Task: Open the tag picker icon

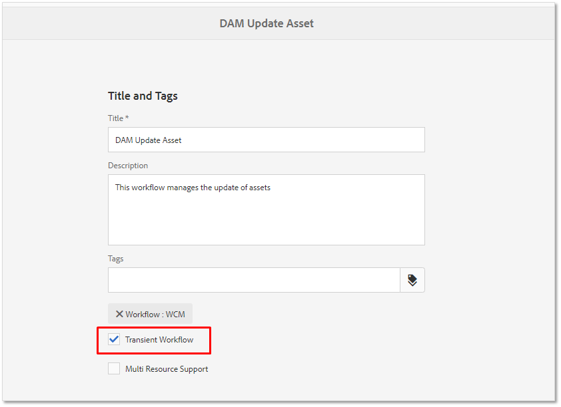Action: [x=412, y=280]
